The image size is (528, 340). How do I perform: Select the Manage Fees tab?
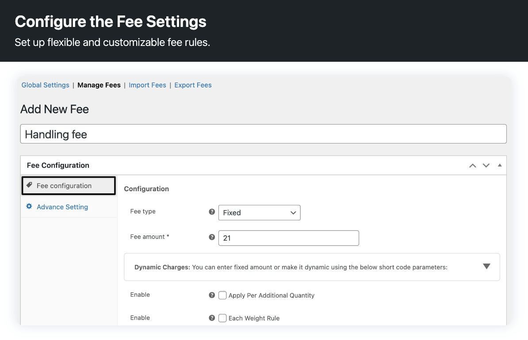99,85
